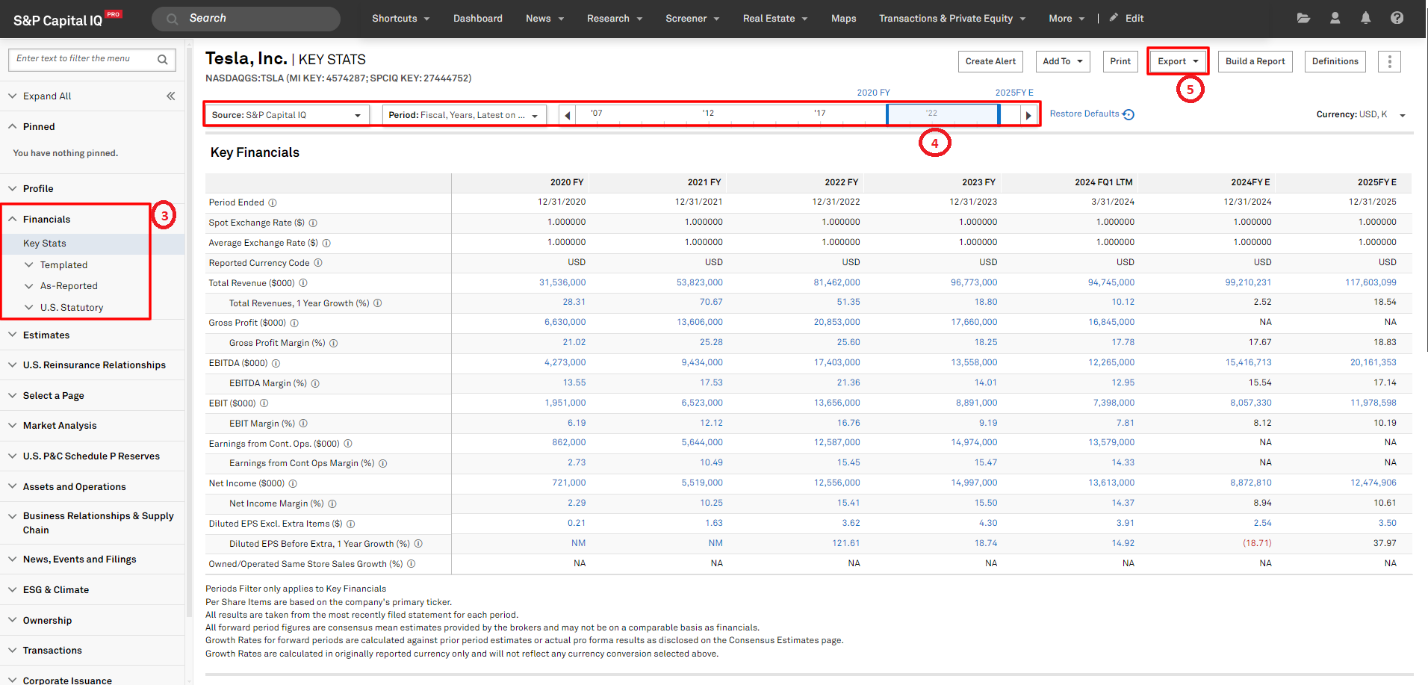
Task: Click the menu filter search icon
Action: coord(163,59)
